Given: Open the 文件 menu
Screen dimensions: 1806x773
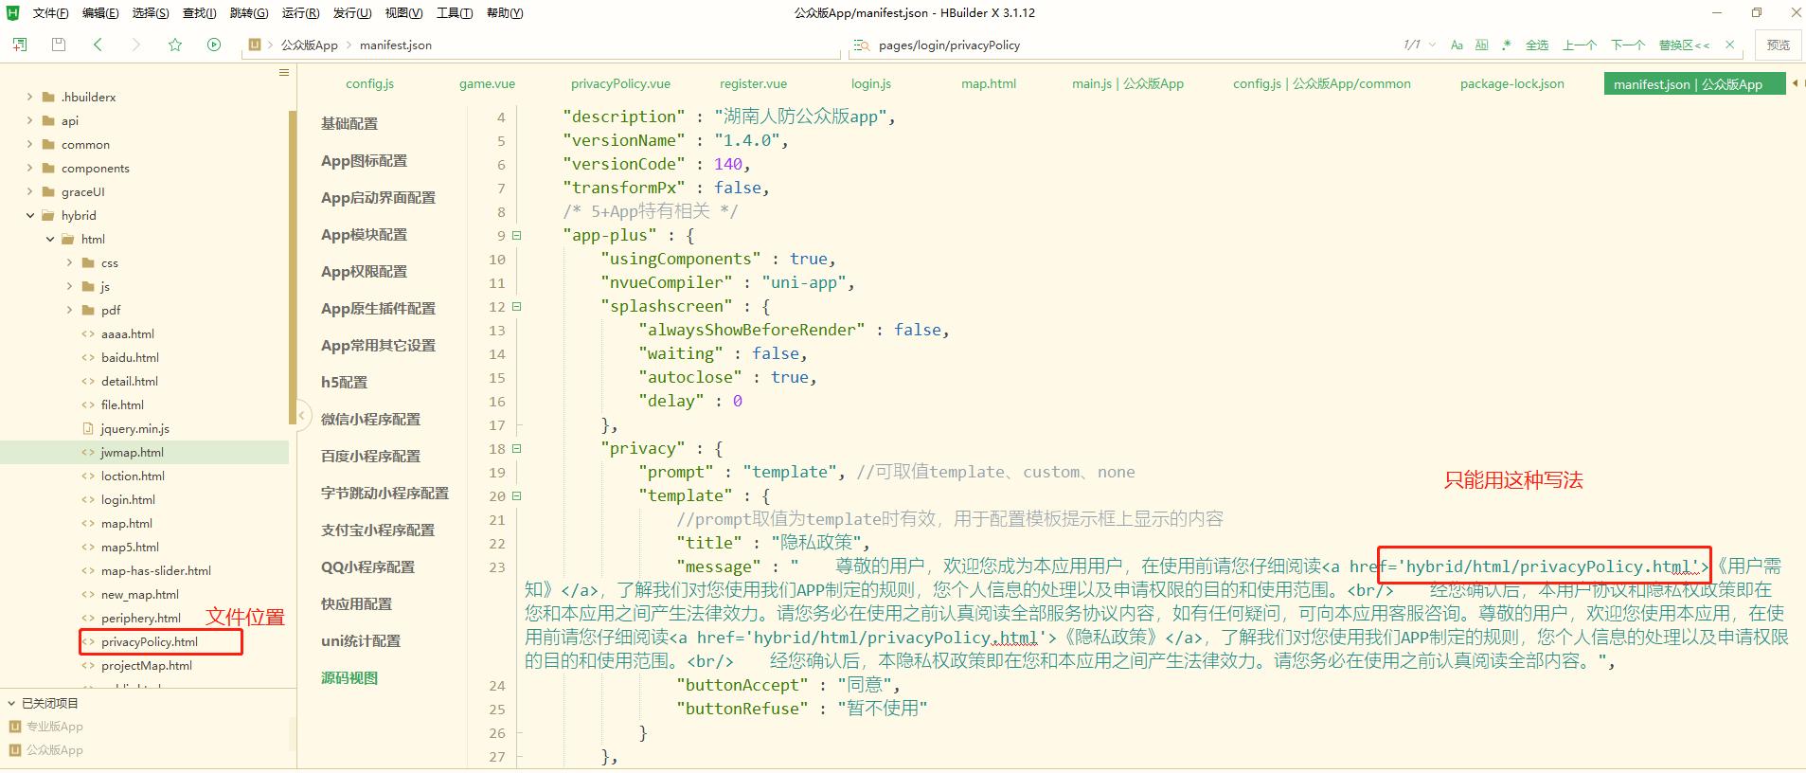Looking at the screenshot, I should [x=50, y=13].
